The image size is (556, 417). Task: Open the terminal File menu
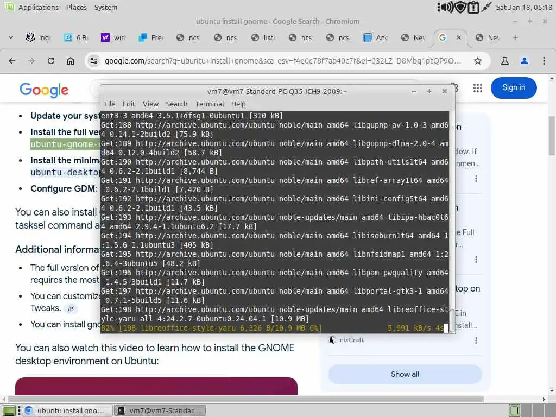(110, 104)
